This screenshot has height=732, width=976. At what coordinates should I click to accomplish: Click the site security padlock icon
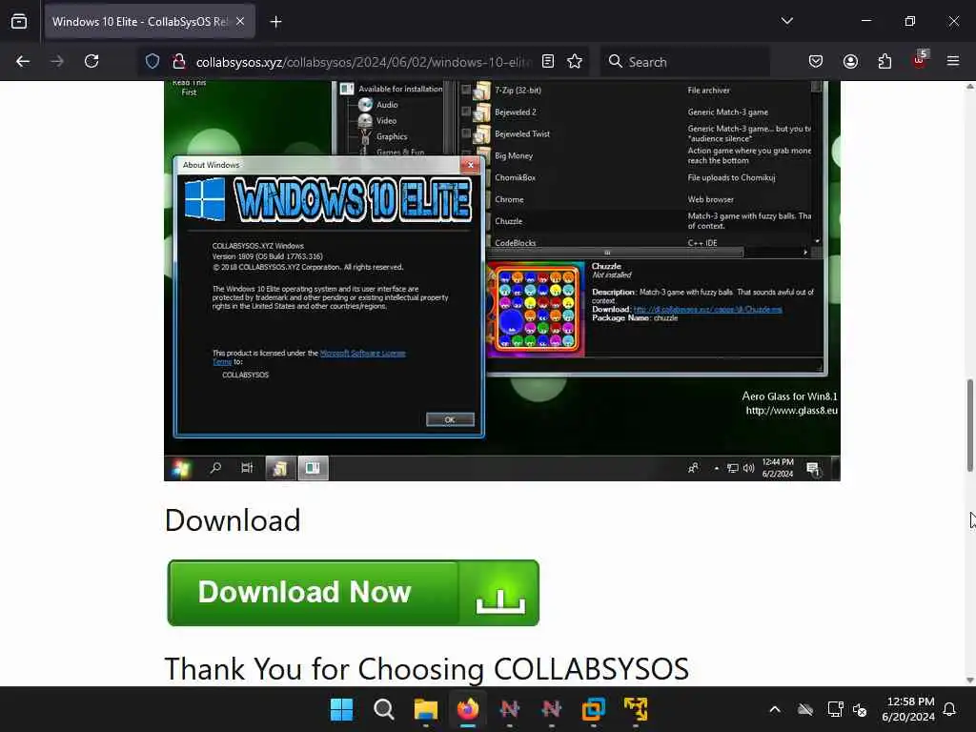click(x=179, y=61)
